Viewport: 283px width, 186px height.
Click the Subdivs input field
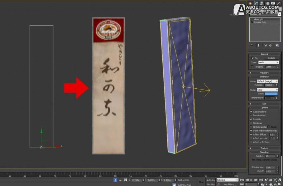[270, 156]
